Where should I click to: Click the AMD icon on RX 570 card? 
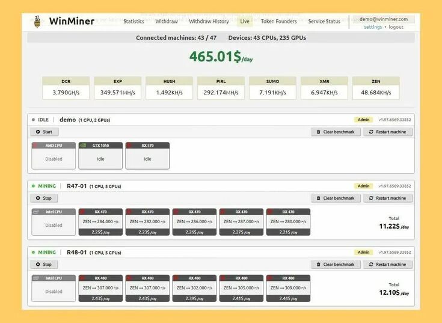click(x=130, y=146)
